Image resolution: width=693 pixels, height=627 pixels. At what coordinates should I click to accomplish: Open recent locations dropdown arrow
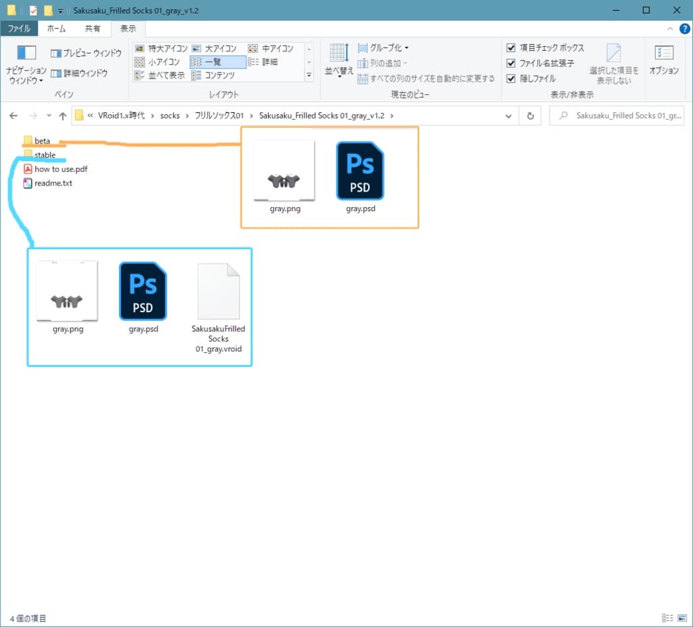pyautogui.click(x=49, y=116)
